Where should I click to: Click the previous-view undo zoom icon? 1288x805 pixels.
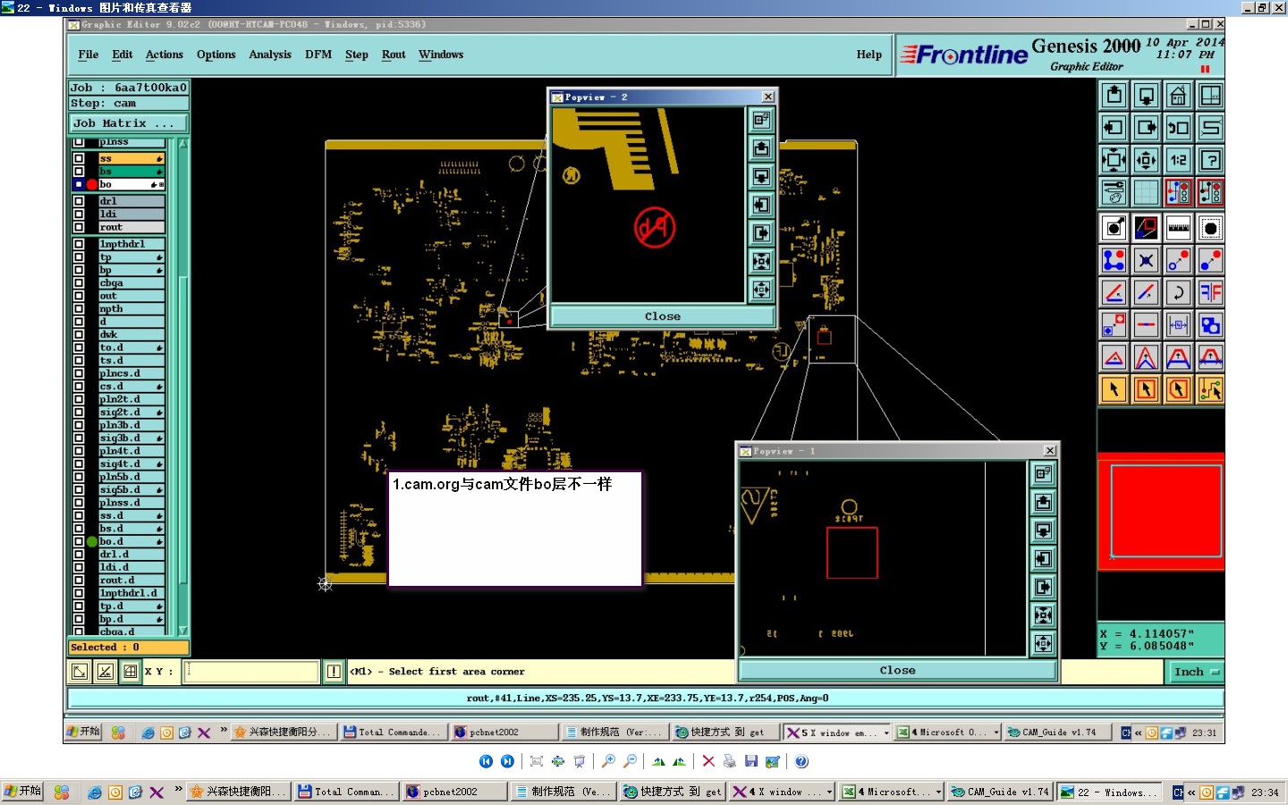click(1178, 128)
